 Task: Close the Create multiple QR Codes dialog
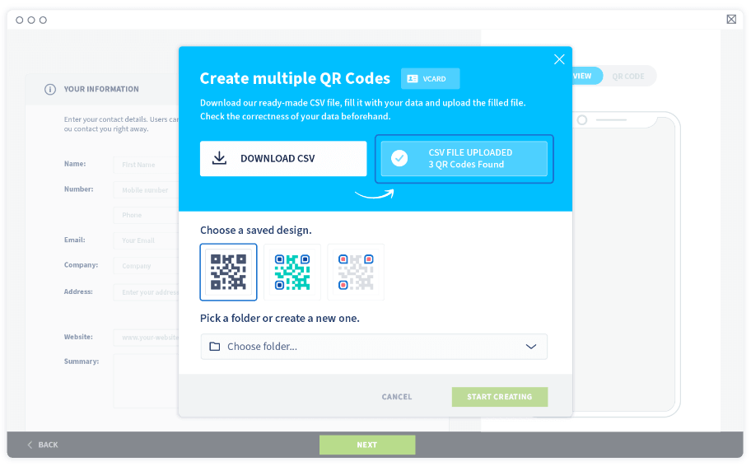pos(559,59)
